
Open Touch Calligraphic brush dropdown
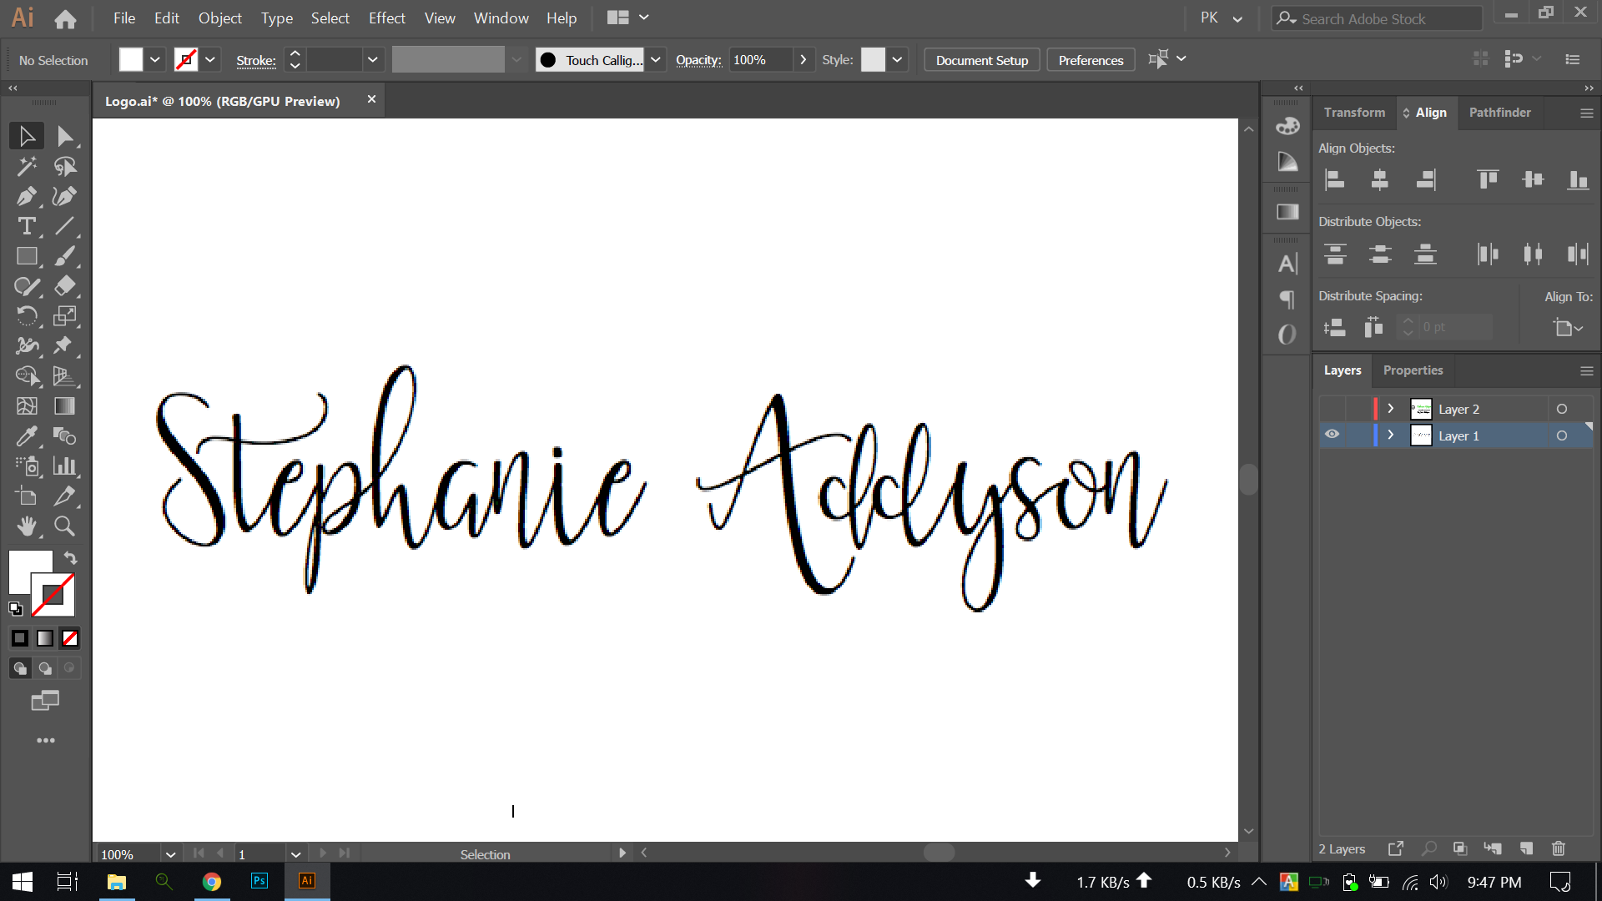point(656,59)
